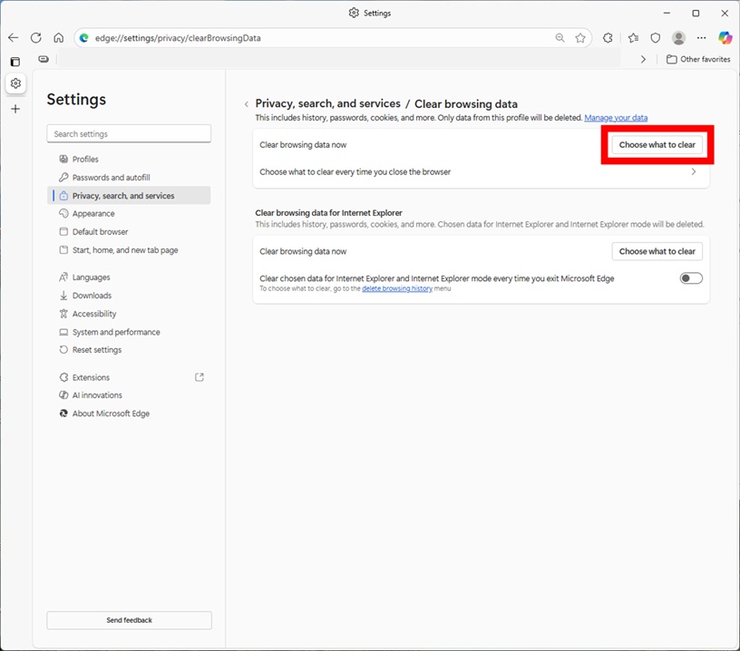
Task: Click the browser Refresh icon
Action: coord(36,38)
